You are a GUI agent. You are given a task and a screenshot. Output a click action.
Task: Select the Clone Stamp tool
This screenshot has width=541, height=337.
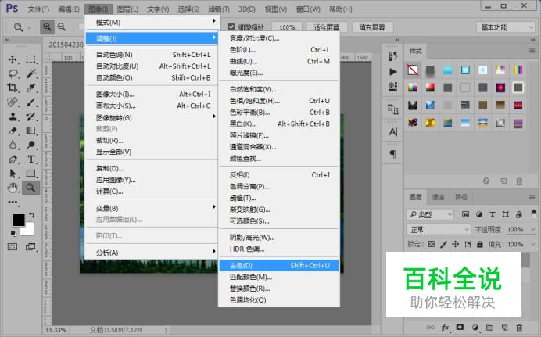point(13,117)
